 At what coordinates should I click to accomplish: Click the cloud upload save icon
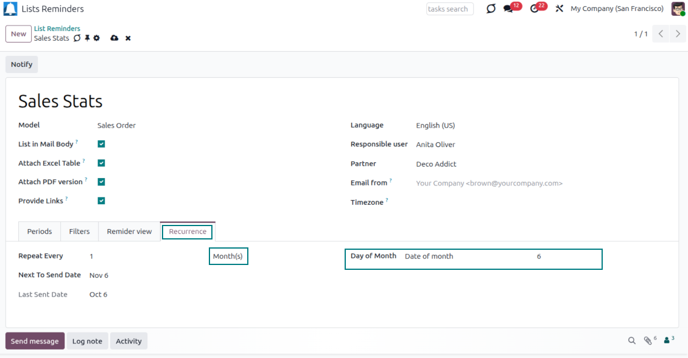[114, 38]
